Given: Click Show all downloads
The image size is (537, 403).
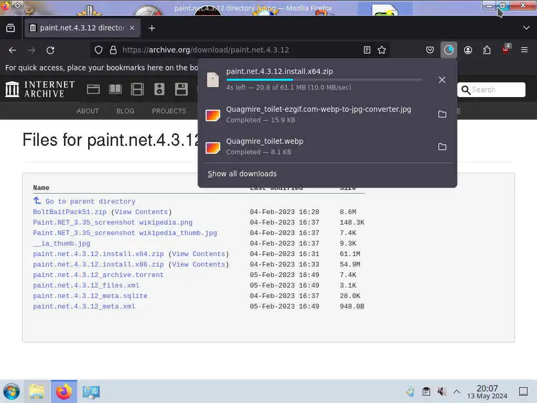Looking at the screenshot, I should pos(242,174).
